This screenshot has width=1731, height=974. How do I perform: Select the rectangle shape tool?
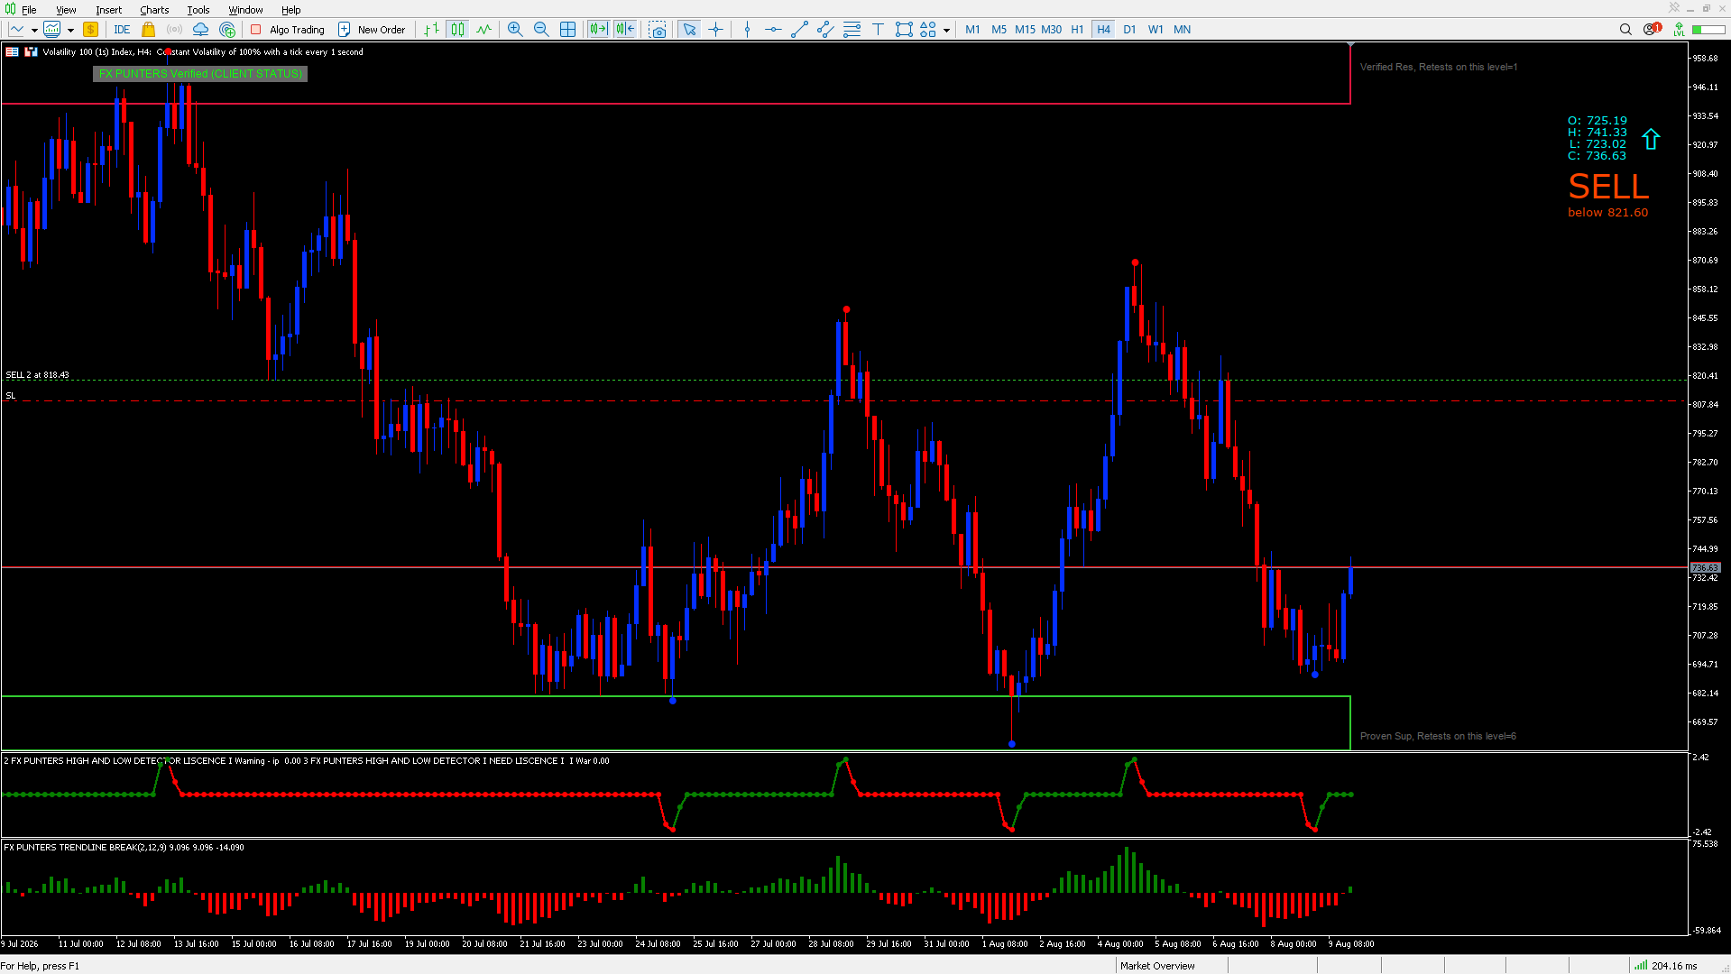(x=904, y=30)
